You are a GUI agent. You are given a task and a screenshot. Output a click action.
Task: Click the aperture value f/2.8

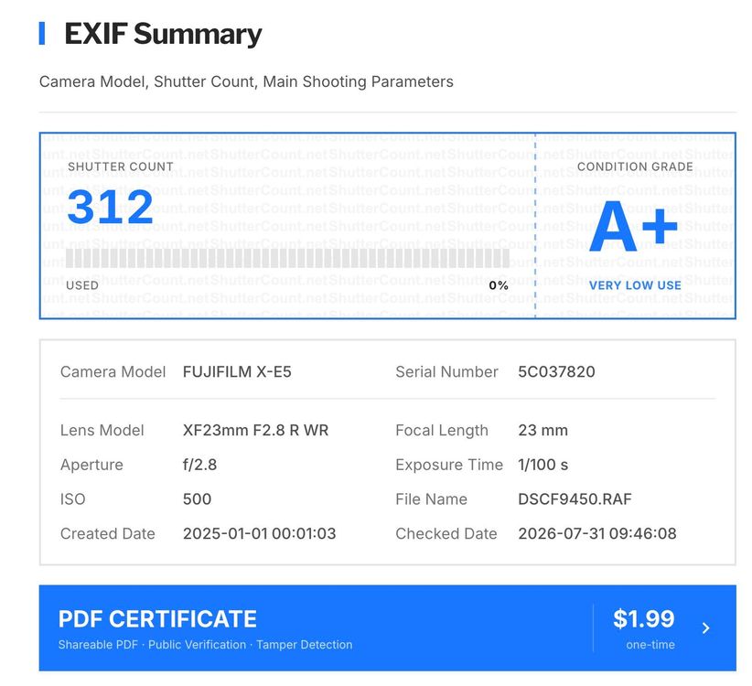click(x=199, y=465)
